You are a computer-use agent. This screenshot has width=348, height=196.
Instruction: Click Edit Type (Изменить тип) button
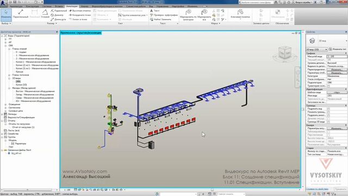click(x=338, y=50)
